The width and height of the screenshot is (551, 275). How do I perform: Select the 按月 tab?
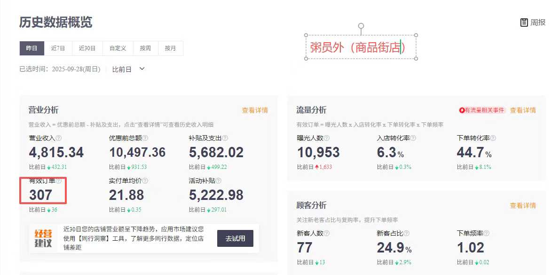[170, 48]
